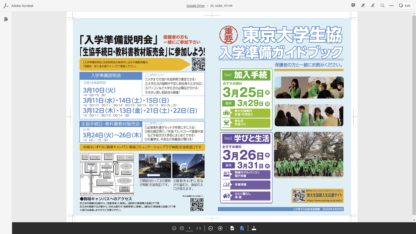Click the current page number field
Screen dimensions: 416x234
(x=190, y=228)
